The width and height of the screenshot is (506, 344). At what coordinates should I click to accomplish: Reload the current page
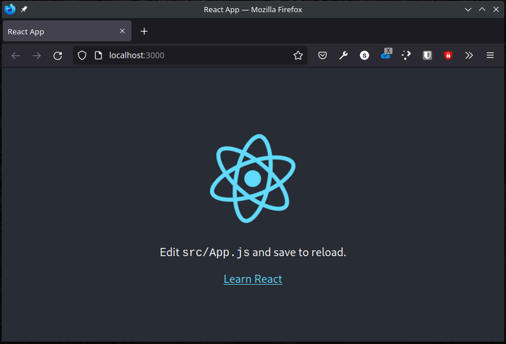[x=58, y=55]
